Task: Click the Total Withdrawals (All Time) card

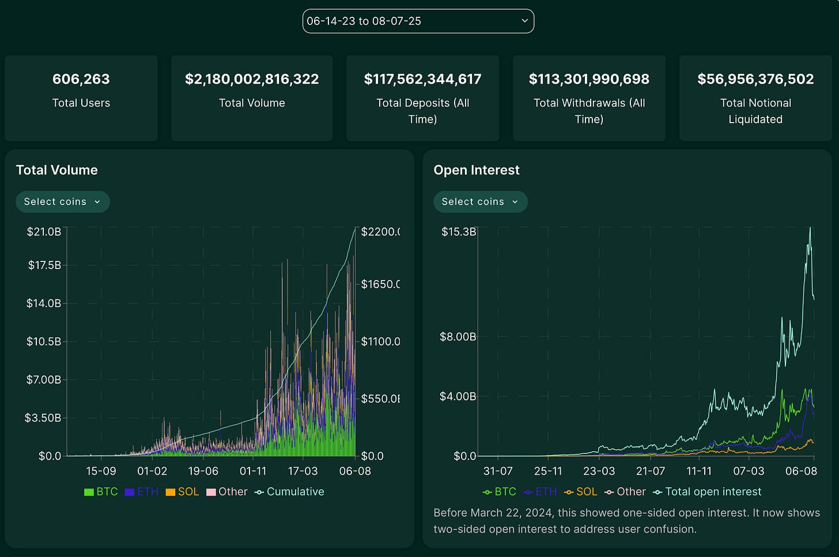Action: coord(589,98)
